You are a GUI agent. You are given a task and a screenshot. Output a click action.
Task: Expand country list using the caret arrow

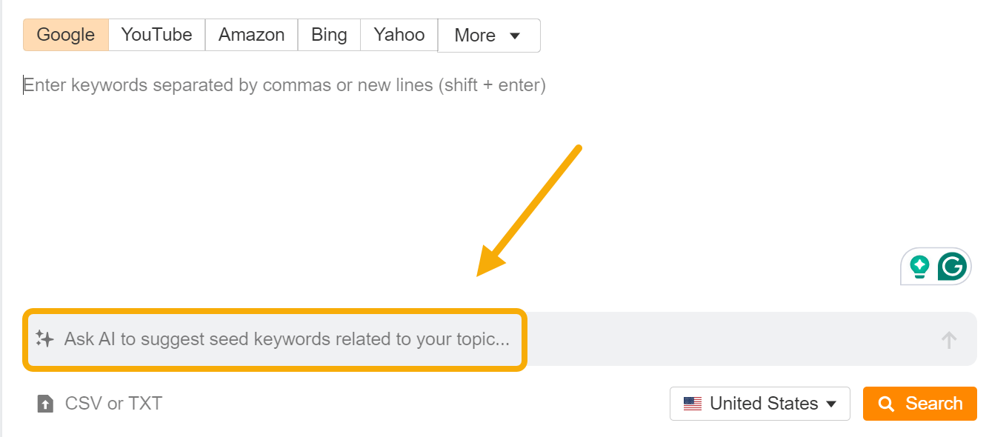831,404
